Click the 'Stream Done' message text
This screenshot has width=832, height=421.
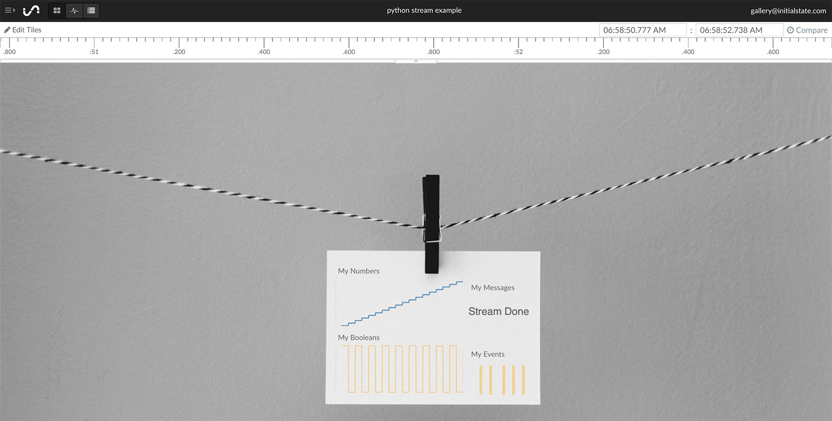click(x=498, y=311)
